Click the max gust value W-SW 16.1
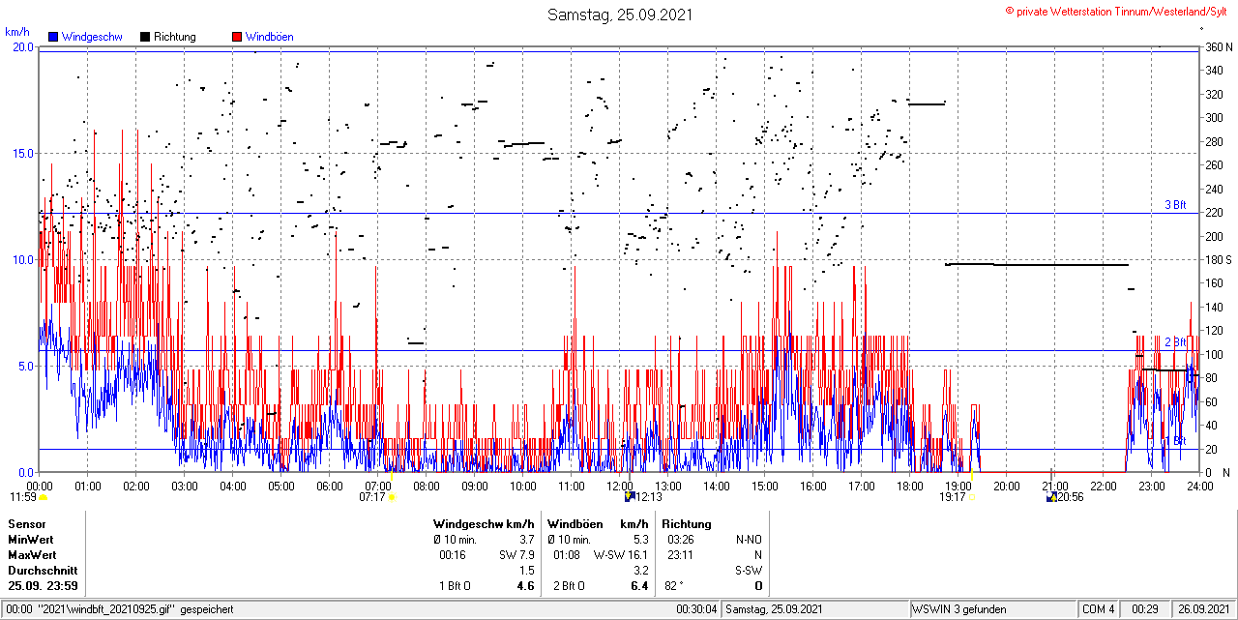Screen dimensions: 1238x620 621,555
